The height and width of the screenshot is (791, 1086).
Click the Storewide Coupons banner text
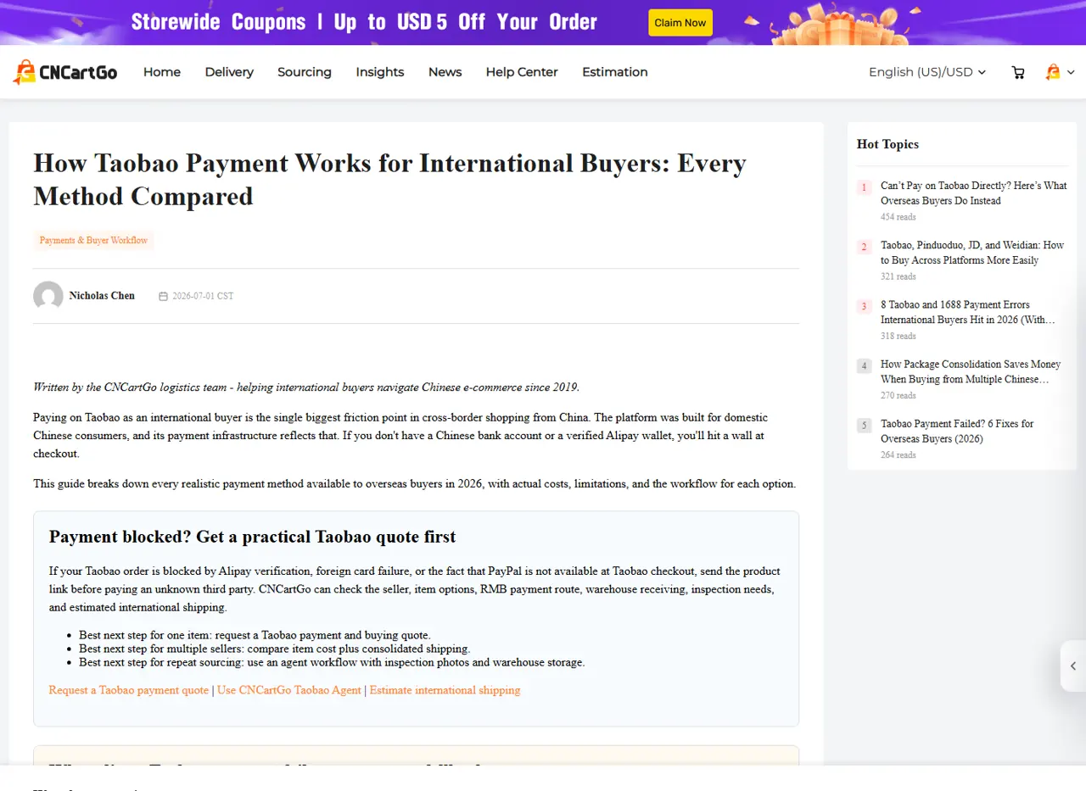[364, 22]
